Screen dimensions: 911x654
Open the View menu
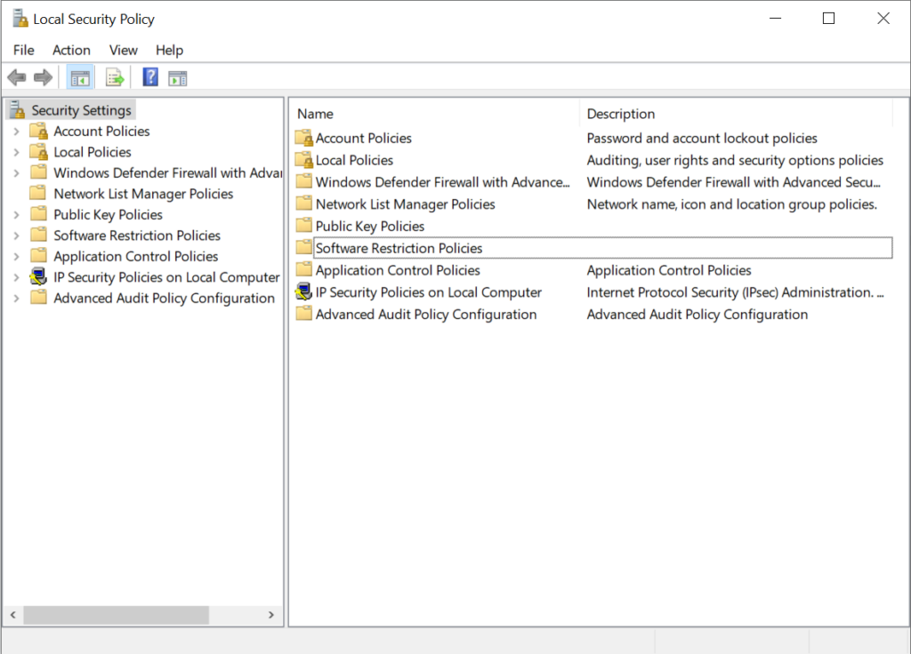(x=124, y=50)
